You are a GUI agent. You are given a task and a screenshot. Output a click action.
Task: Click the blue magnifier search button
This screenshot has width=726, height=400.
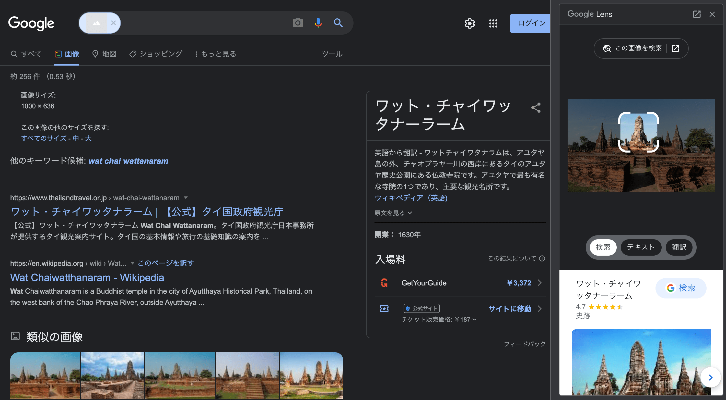pyautogui.click(x=338, y=23)
